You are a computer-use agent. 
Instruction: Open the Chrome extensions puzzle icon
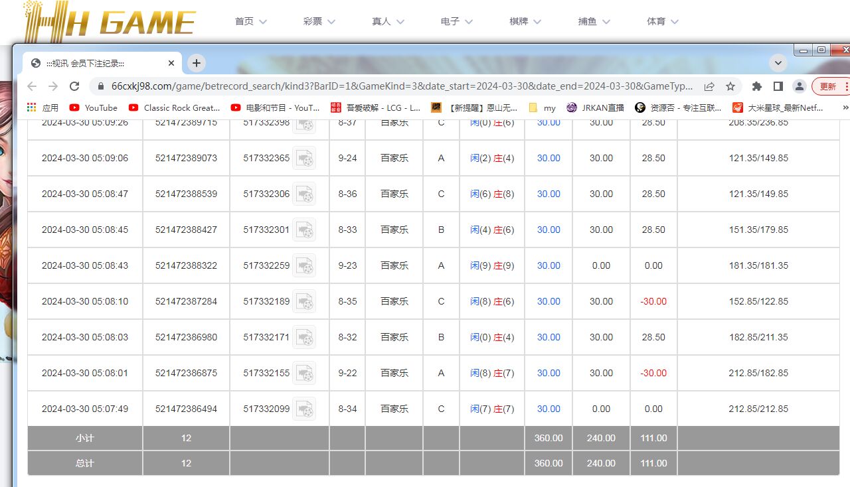click(x=756, y=86)
